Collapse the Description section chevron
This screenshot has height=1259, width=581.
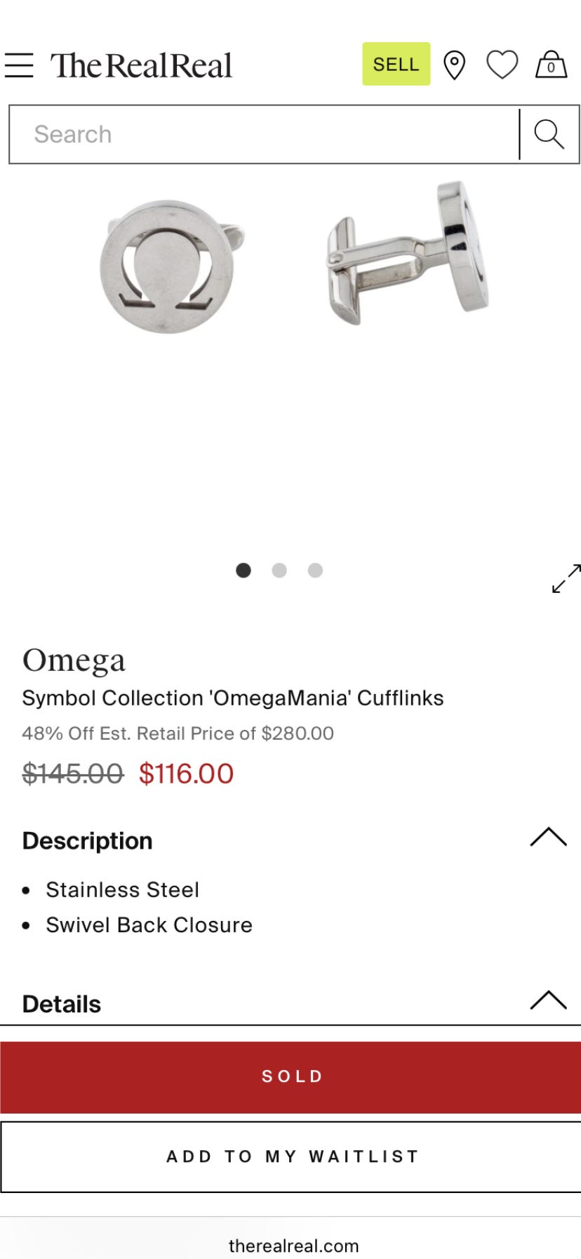coord(548,837)
